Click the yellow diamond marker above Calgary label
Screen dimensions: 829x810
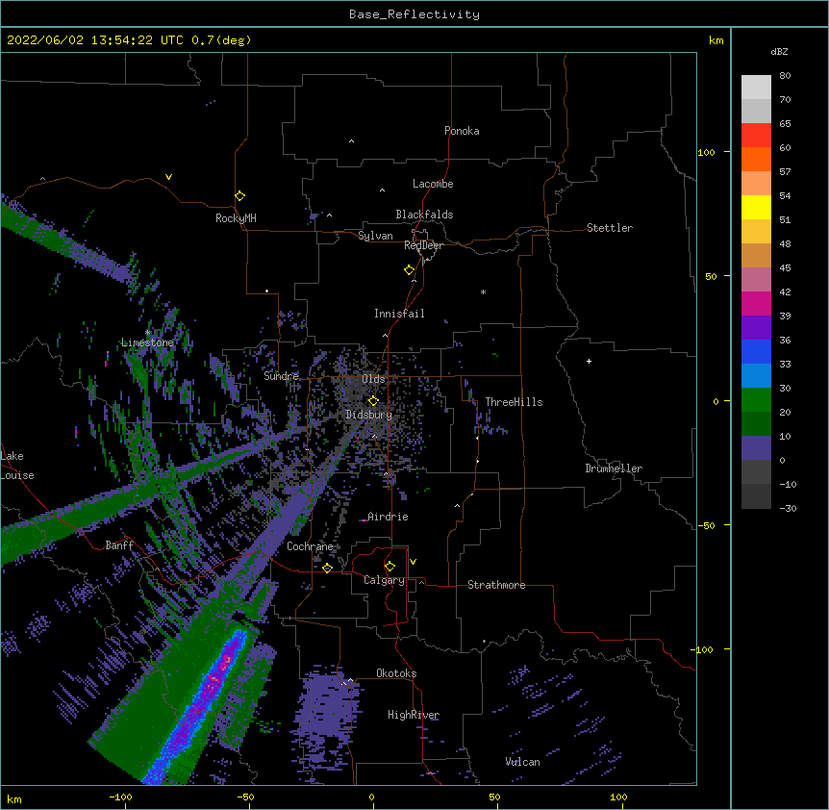389,567
